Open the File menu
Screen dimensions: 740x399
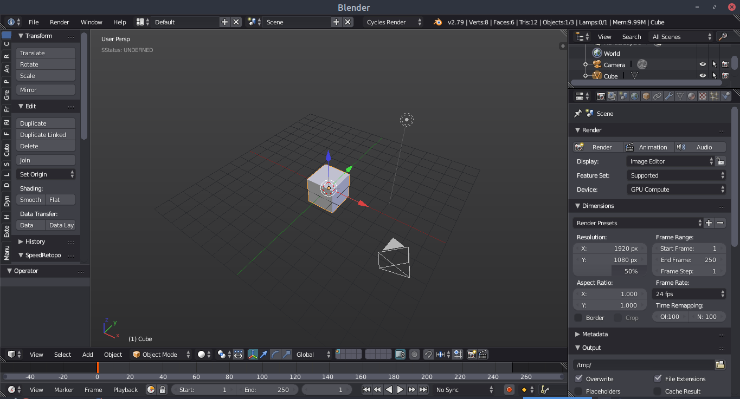point(34,22)
